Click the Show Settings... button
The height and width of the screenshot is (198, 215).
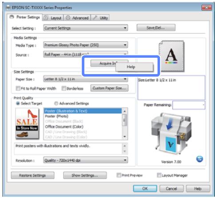point(85,175)
